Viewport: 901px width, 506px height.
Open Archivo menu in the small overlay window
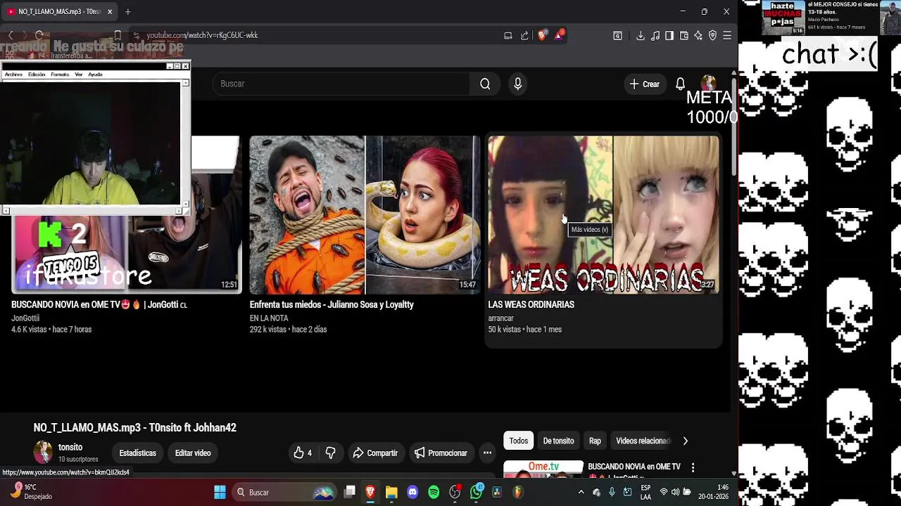click(13, 74)
